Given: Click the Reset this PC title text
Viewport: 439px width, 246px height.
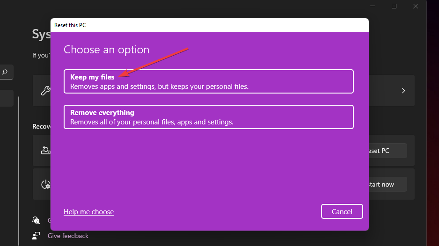Looking at the screenshot, I should [x=70, y=25].
